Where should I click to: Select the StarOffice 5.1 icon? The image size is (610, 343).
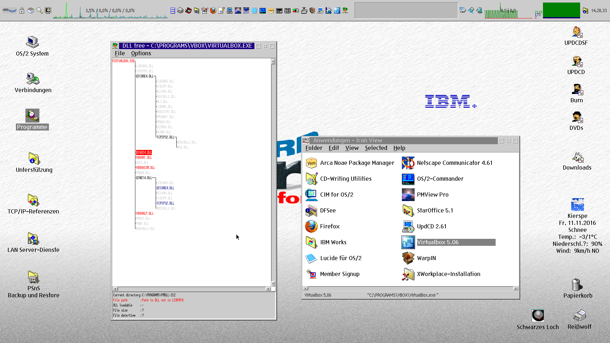pos(408,211)
